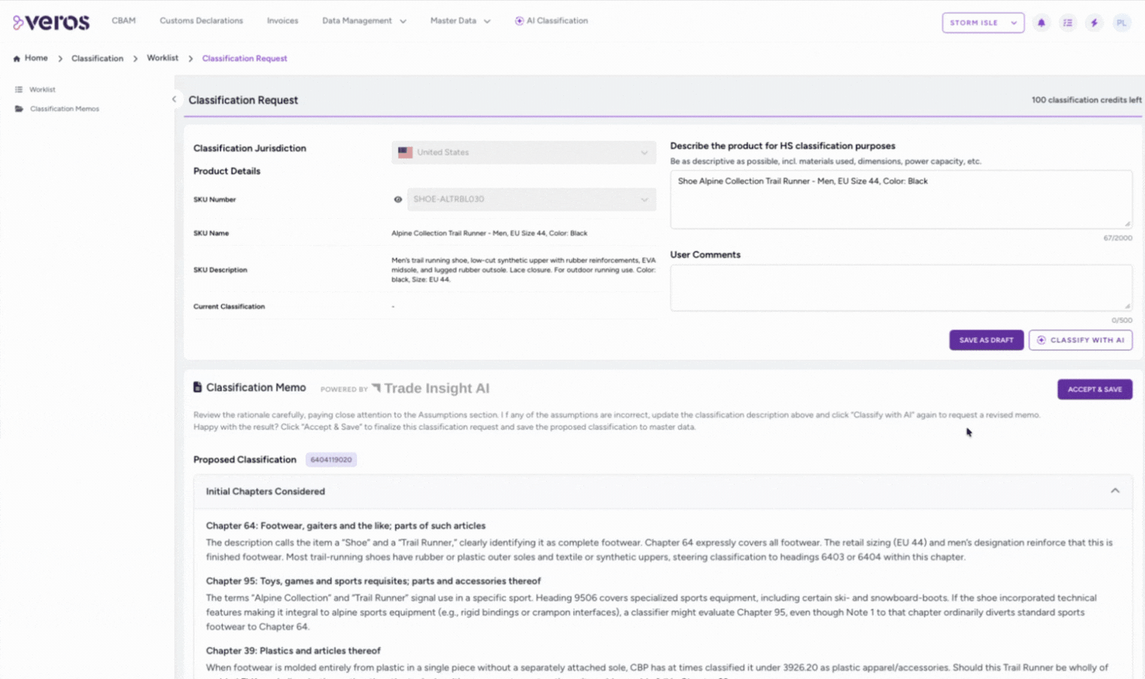Collapse the left sidebar panel
The width and height of the screenshot is (1145, 679).
(x=174, y=99)
